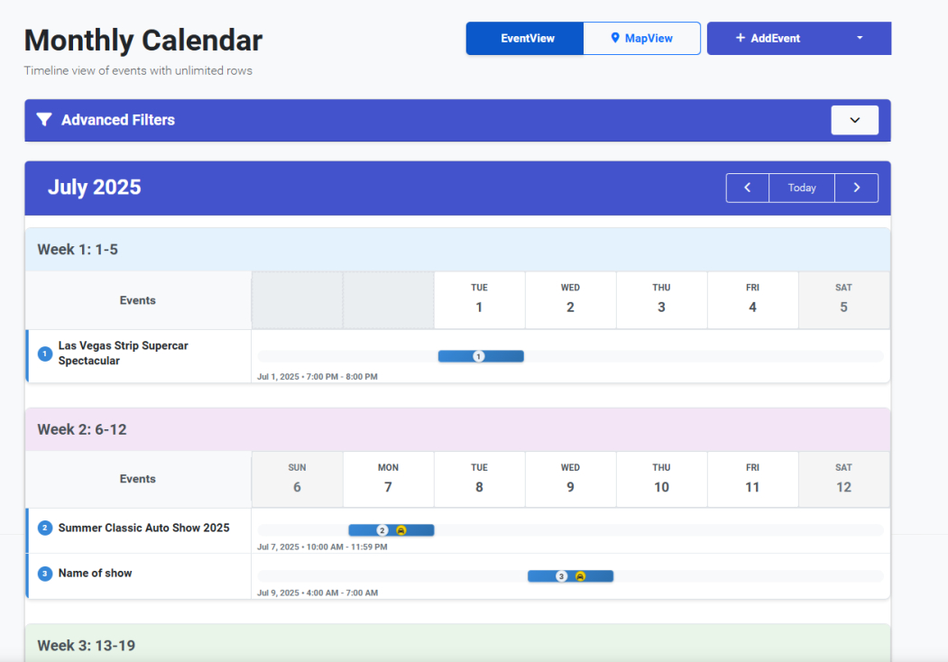Viewport: 948px width, 662px height.
Task: Navigate to previous month with left arrow
Action: (x=747, y=188)
